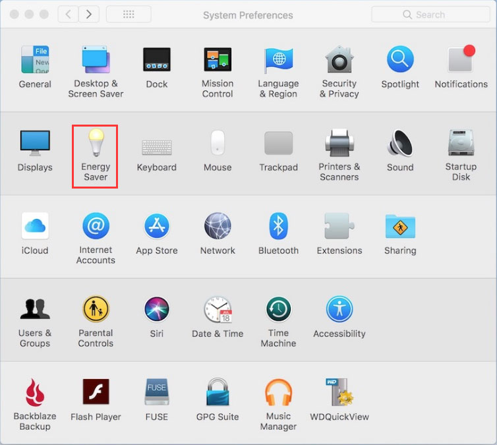This screenshot has width=497, height=445.
Task: Close the System Preferences window
Action: pyautogui.click(x=14, y=15)
